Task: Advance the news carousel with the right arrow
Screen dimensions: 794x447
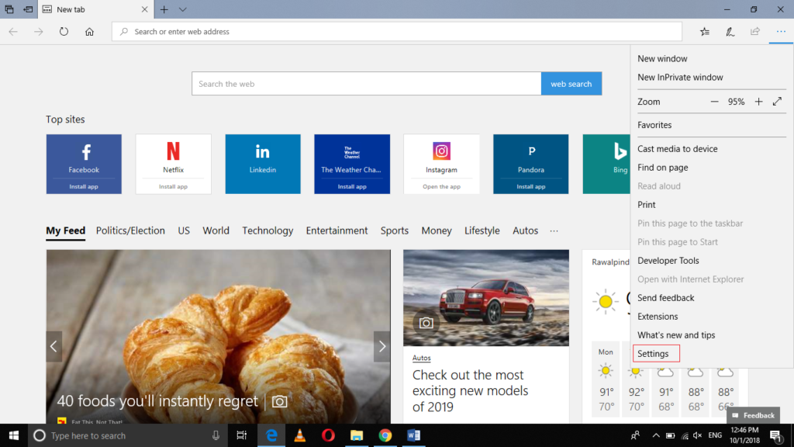Action: (381, 347)
